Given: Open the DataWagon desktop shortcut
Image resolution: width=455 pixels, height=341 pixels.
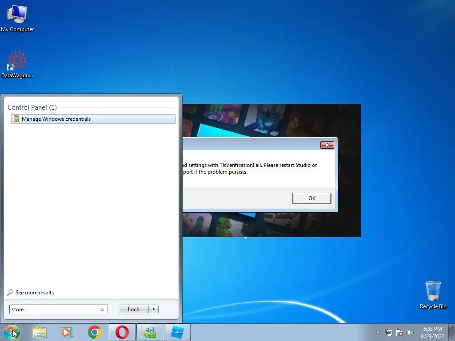Looking at the screenshot, I should pos(17,64).
